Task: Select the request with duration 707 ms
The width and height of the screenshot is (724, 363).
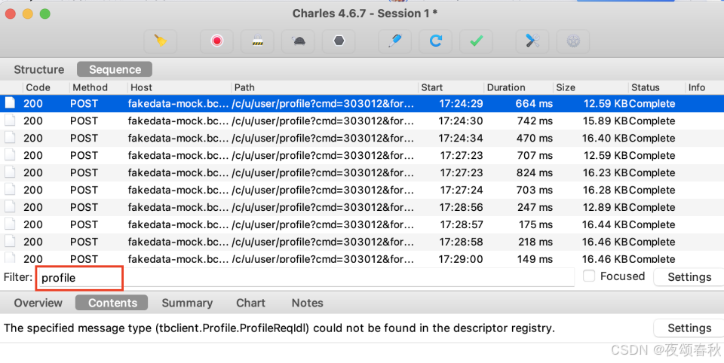Action: [x=362, y=155]
